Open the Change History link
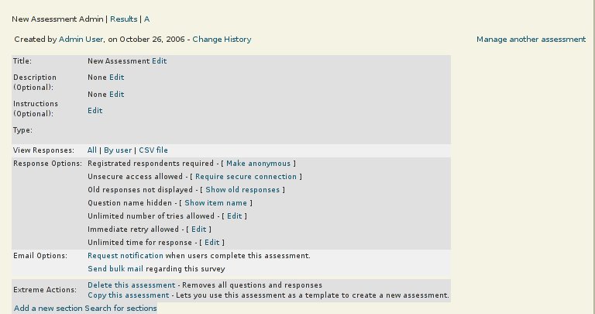Image resolution: width=595 pixels, height=314 pixels. coord(222,39)
